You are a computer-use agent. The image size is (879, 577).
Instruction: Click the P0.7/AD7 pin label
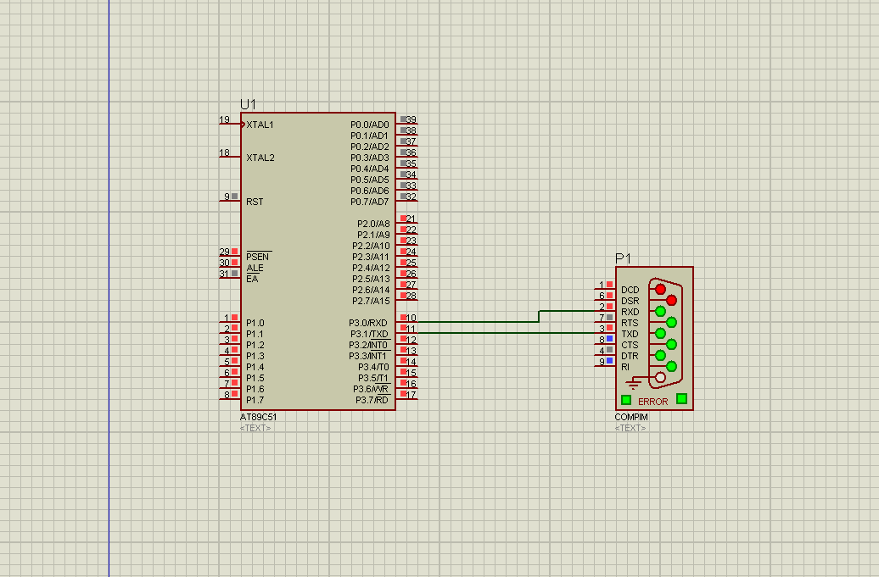tap(369, 202)
